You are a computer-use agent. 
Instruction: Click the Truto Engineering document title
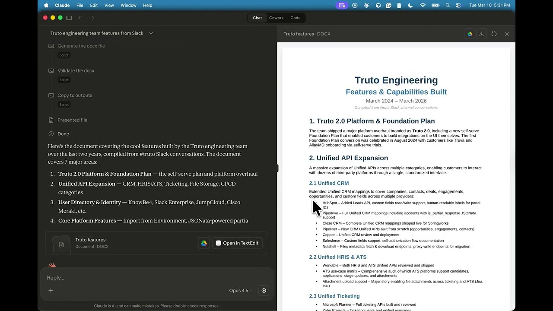396,80
